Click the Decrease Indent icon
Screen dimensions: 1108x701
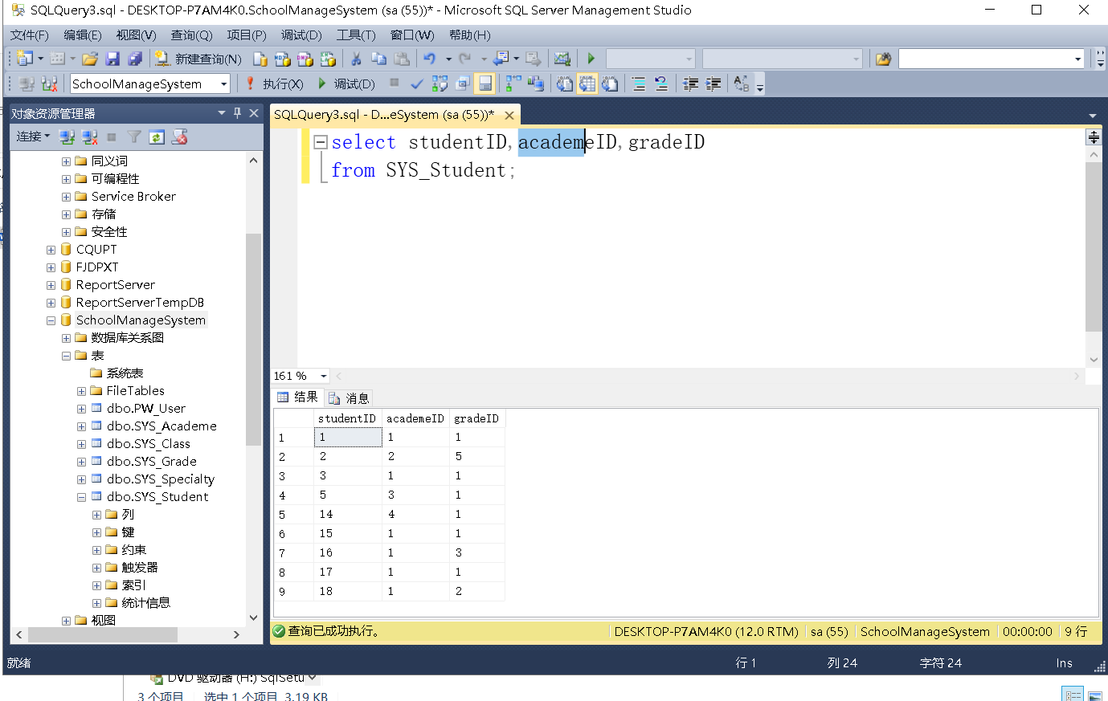690,84
